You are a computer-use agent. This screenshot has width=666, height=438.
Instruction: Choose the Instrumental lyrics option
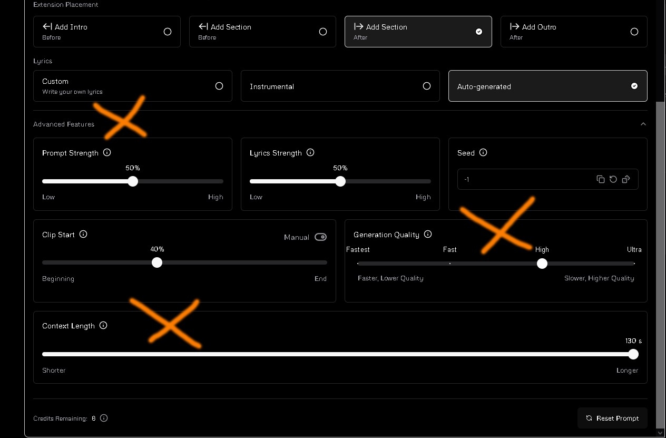click(x=340, y=86)
